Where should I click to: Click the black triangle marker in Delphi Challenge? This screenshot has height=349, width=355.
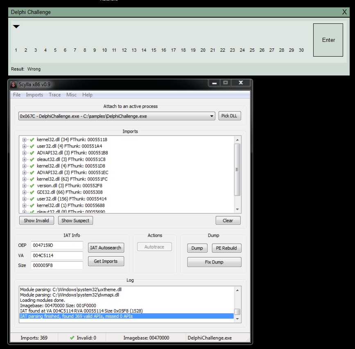[x=16, y=27]
